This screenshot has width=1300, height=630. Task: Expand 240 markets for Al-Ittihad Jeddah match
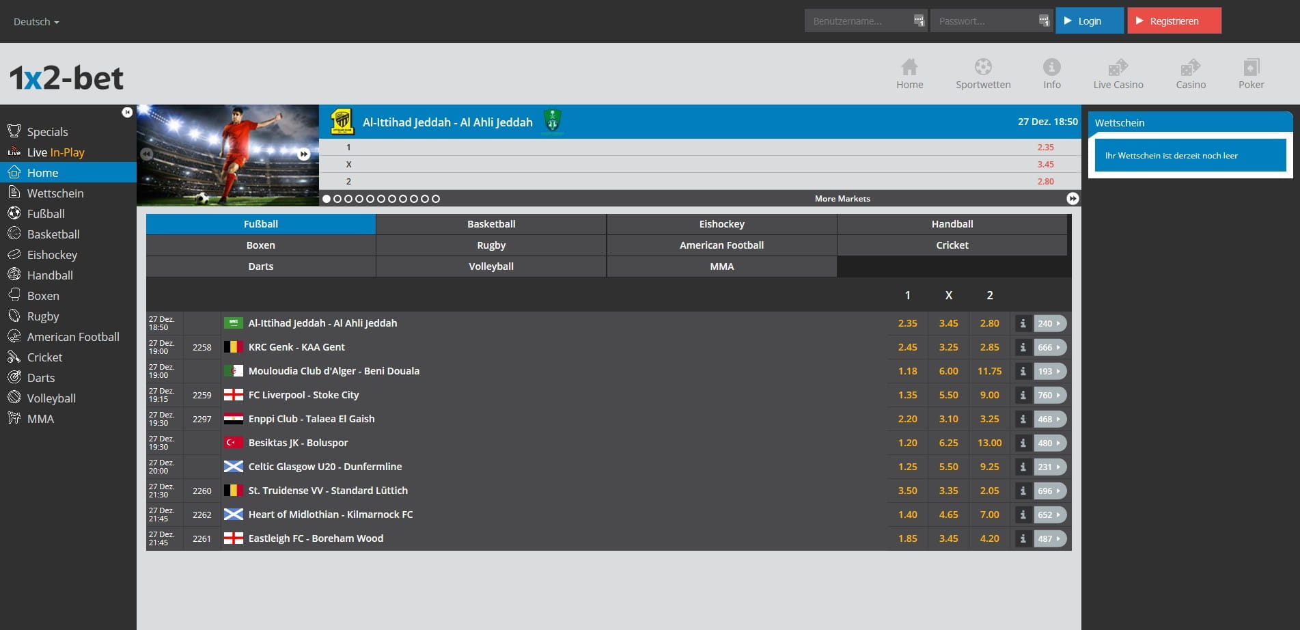pos(1050,323)
